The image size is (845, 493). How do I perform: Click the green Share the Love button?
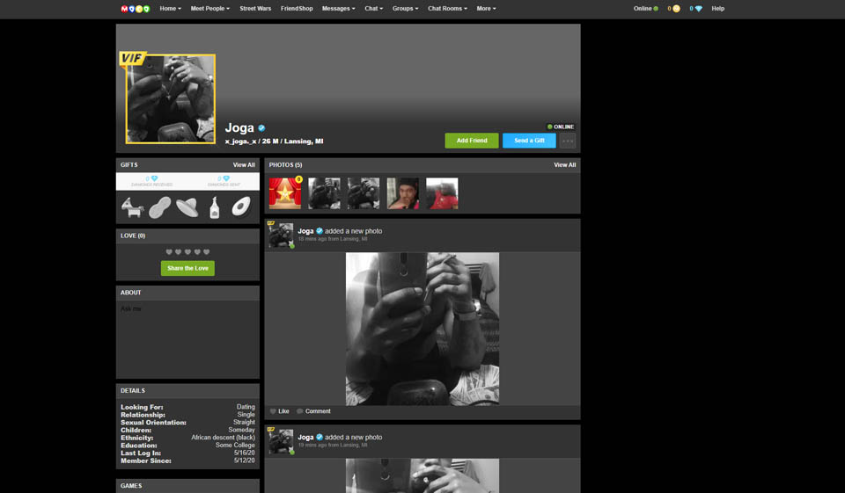pyautogui.click(x=187, y=268)
